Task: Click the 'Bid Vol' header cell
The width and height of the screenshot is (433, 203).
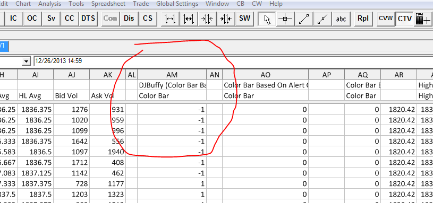Action: coord(72,95)
